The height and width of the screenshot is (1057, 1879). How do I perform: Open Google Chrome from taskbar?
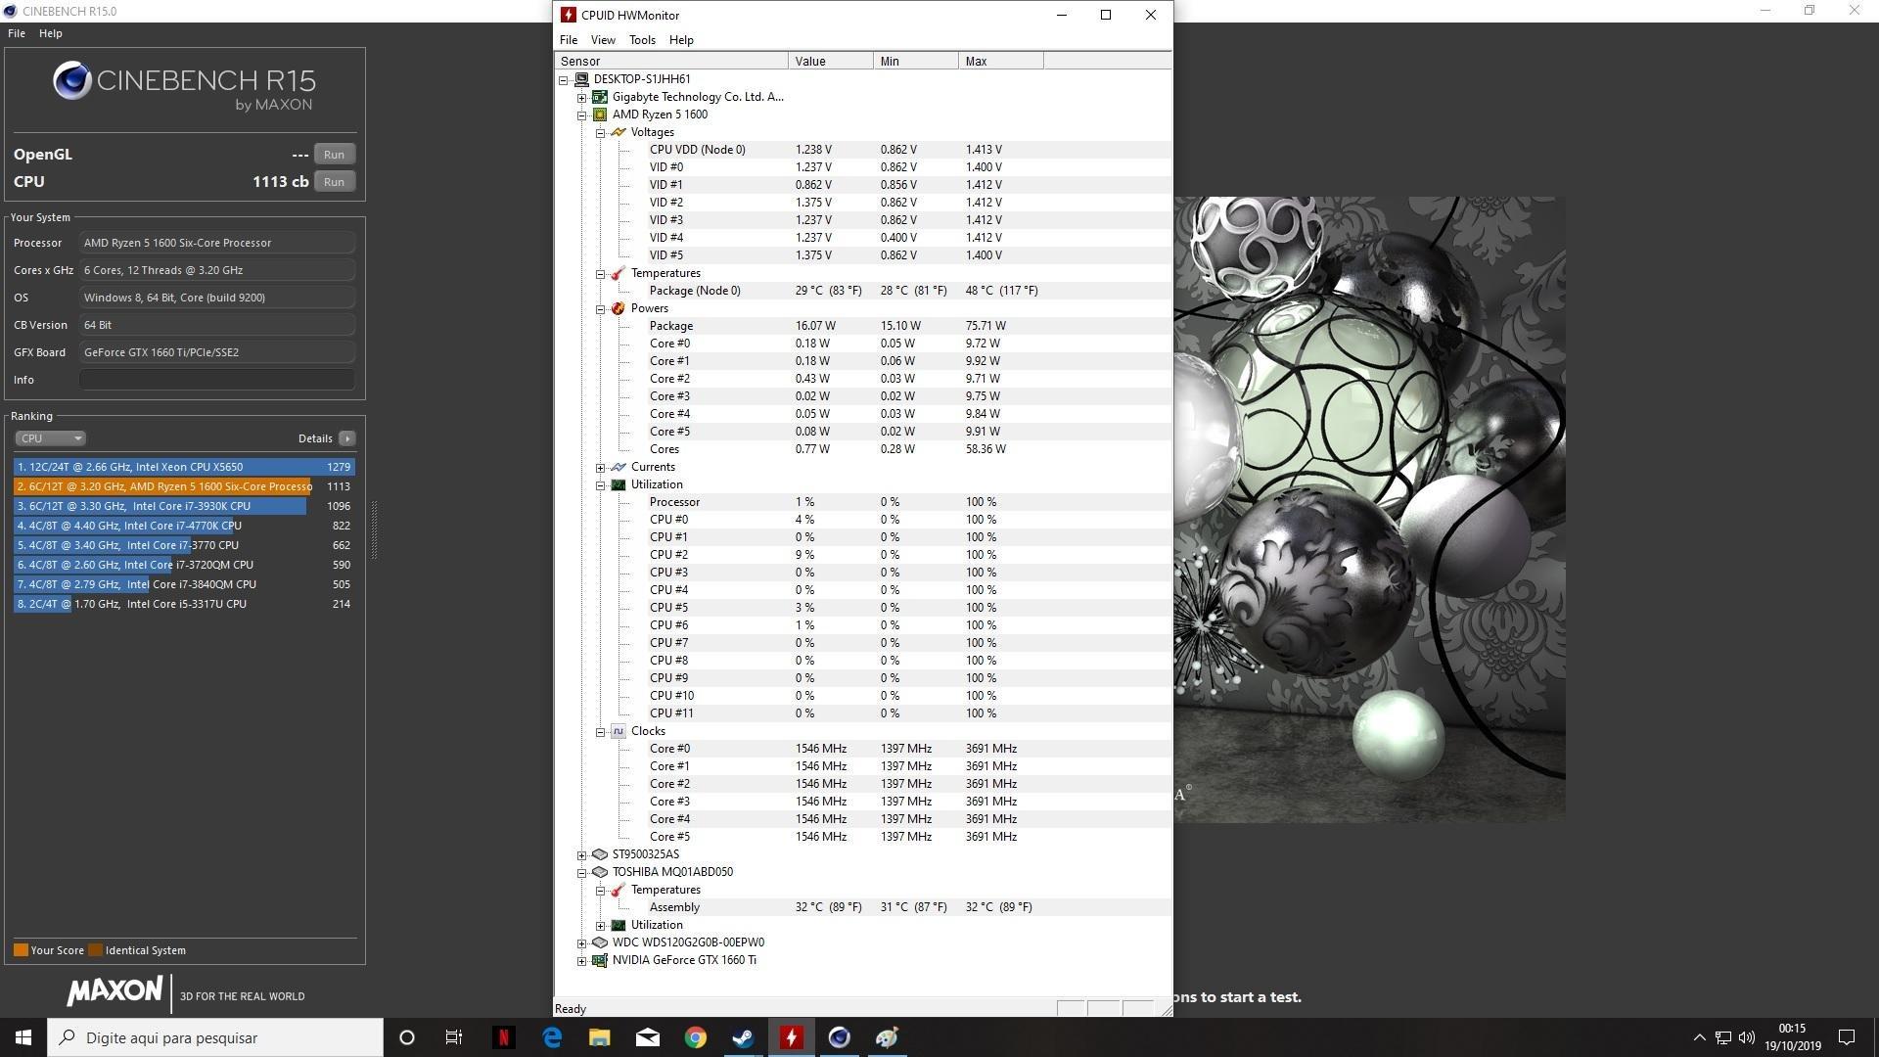coord(695,1037)
